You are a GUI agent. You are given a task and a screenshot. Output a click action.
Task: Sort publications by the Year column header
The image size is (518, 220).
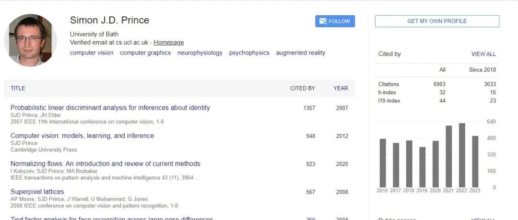[x=341, y=88]
